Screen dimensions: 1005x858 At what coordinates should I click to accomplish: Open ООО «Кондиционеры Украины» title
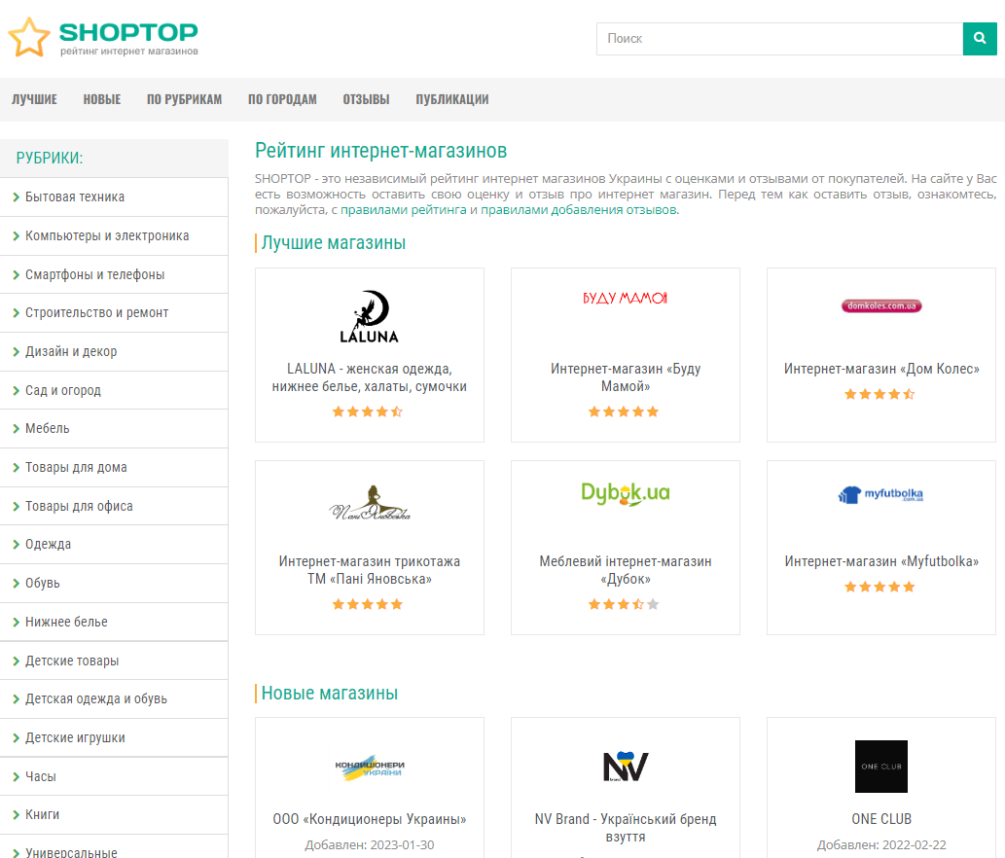tap(369, 819)
